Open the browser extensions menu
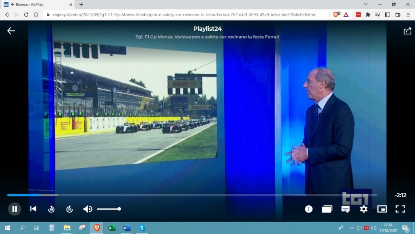The width and height of the screenshot is (415, 234). point(368,15)
